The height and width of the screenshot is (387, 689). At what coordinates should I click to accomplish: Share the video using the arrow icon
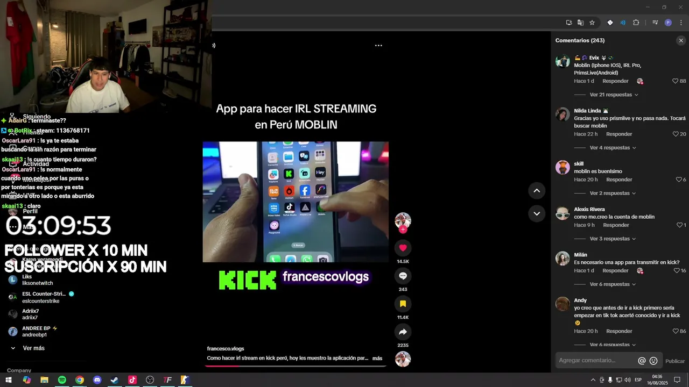click(403, 332)
